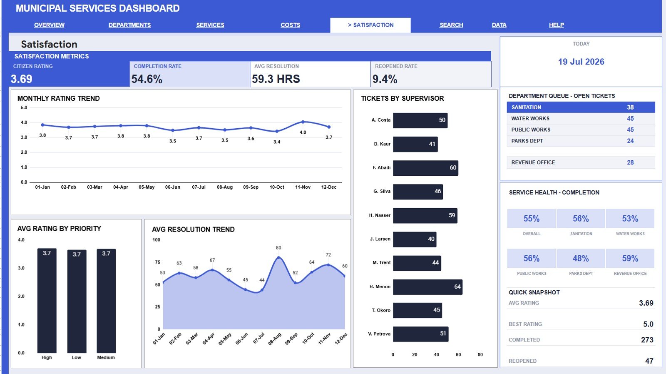Open the SEARCH link
Image resolution: width=666 pixels, height=374 pixels.
pos(451,25)
